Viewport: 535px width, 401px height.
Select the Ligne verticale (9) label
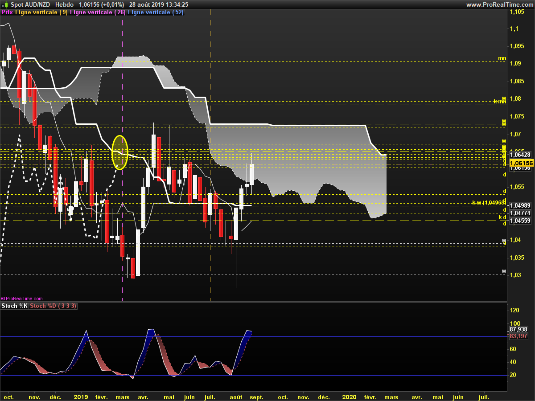coord(41,12)
